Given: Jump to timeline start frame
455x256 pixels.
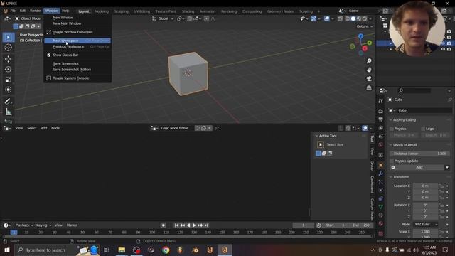Looking at the screenshot, I should [176, 225].
